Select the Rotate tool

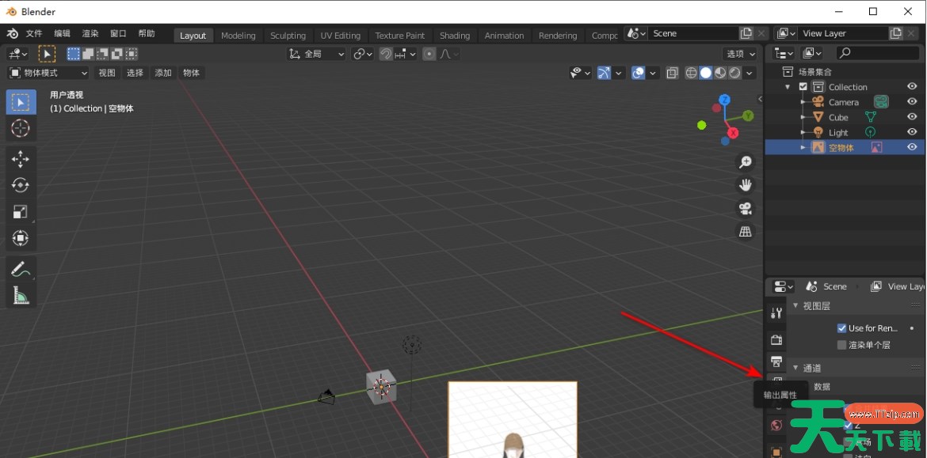click(x=21, y=185)
